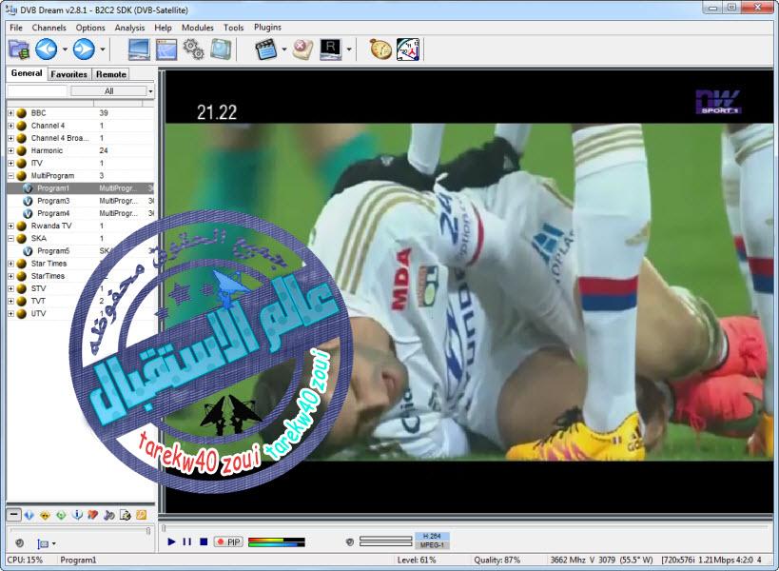Select the Program4 channel

pos(81,213)
